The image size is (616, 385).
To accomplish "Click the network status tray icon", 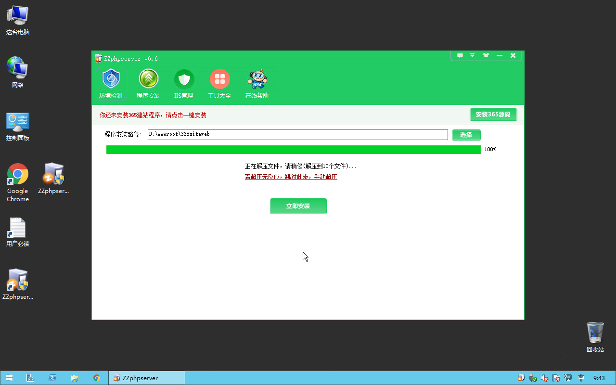I will coord(568,378).
